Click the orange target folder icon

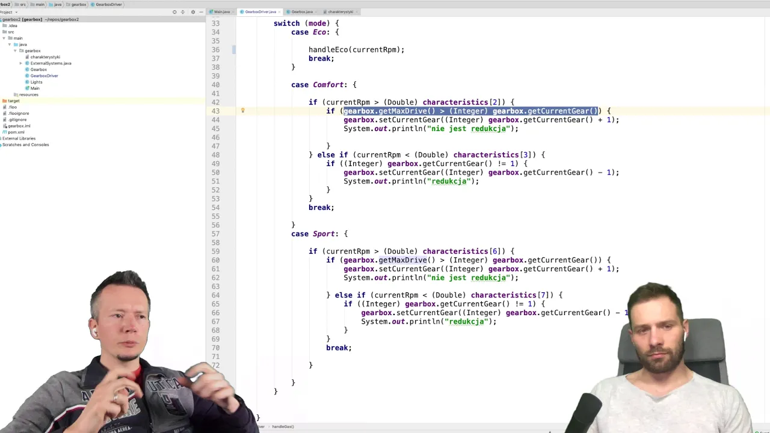(5, 101)
